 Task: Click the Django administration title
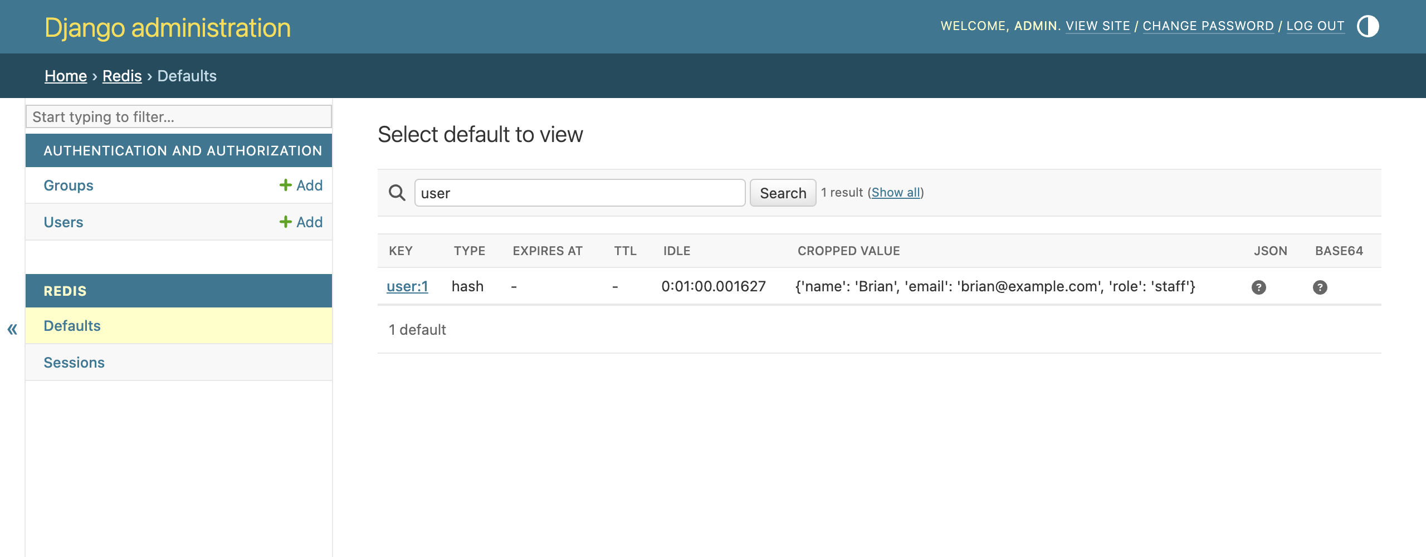pos(168,27)
